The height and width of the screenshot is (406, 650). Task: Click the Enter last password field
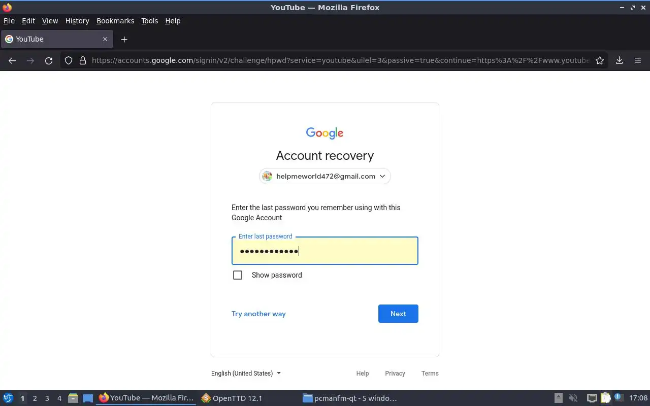click(x=325, y=251)
